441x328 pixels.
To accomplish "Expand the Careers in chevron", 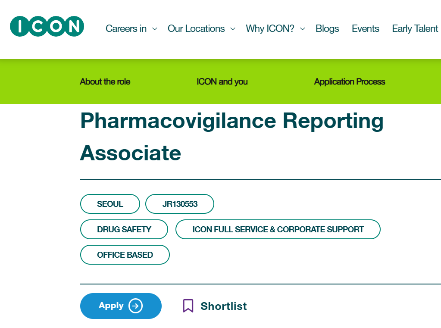I will (x=155, y=29).
